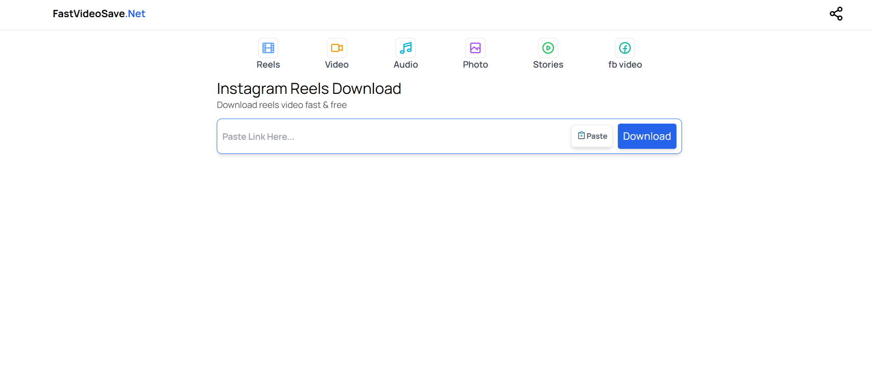The height and width of the screenshot is (391, 872).
Task: Select the Reels film strip icon
Action: (268, 48)
